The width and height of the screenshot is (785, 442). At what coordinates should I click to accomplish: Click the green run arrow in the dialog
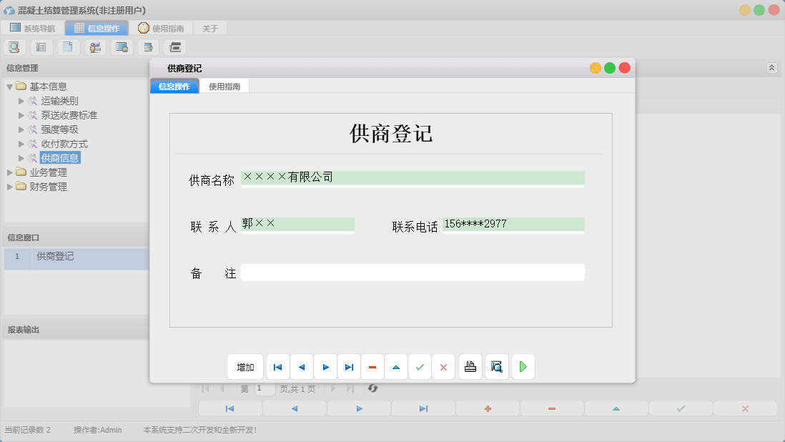click(x=523, y=366)
